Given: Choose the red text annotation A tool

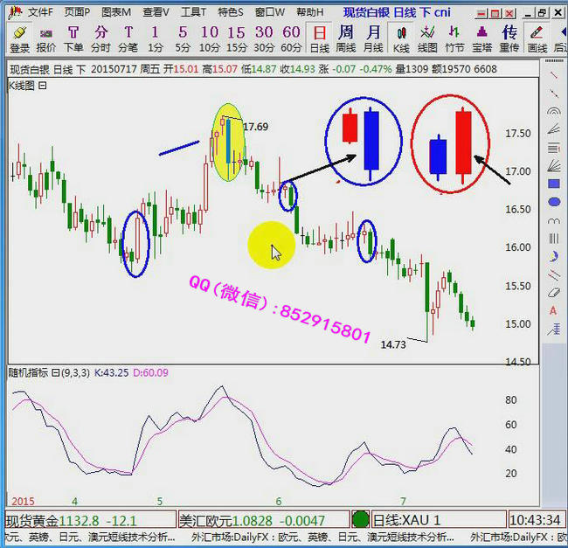Looking at the screenshot, I should pyautogui.click(x=554, y=311).
